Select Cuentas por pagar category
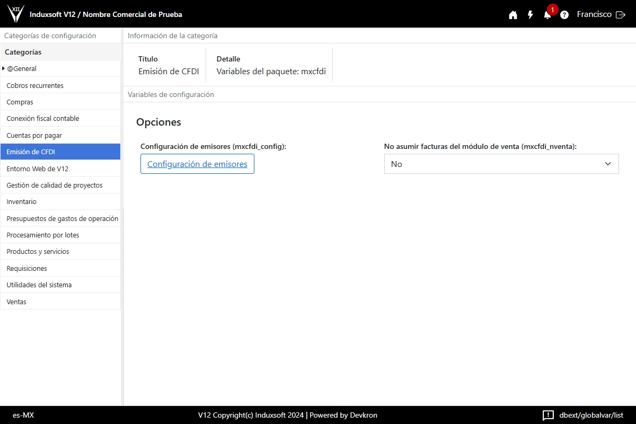This screenshot has height=424, width=636. click(x=34, y=135)
